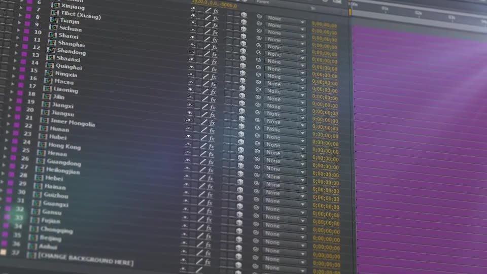This screenshot has height=274, width=487.
Task: Click the composition icon beside Tianjin layer
Action: 54,20
